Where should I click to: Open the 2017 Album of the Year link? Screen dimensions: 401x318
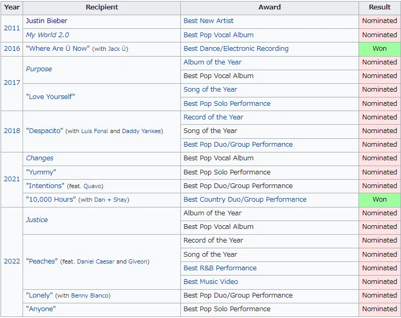tap(212, 62)
